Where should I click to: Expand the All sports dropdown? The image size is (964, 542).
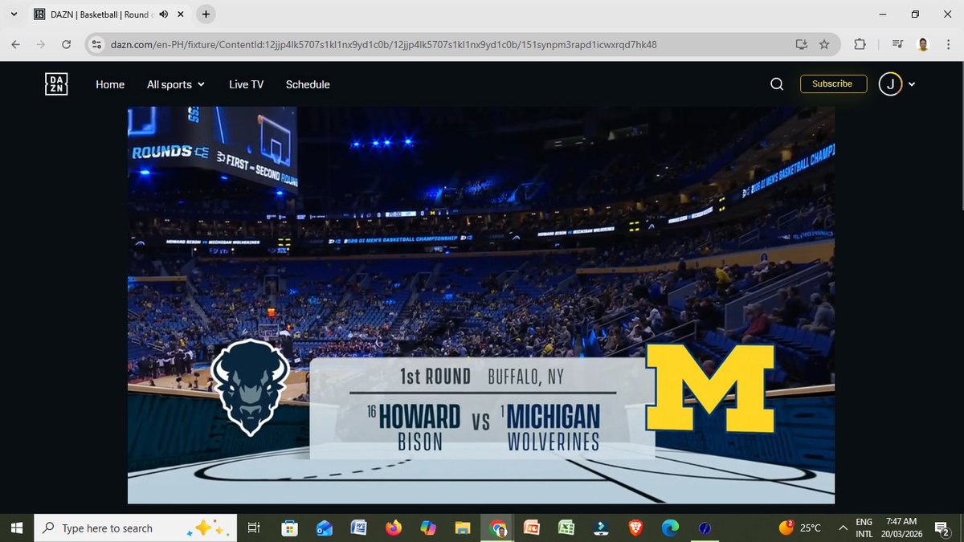click(176, 84)
